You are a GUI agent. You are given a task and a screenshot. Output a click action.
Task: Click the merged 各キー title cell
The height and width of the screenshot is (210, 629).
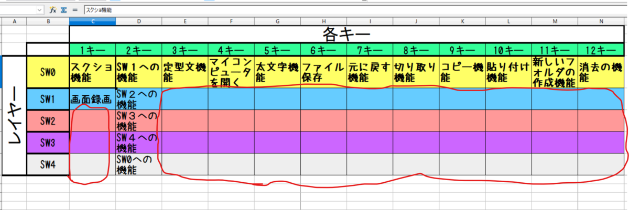(x=346, y=35)
